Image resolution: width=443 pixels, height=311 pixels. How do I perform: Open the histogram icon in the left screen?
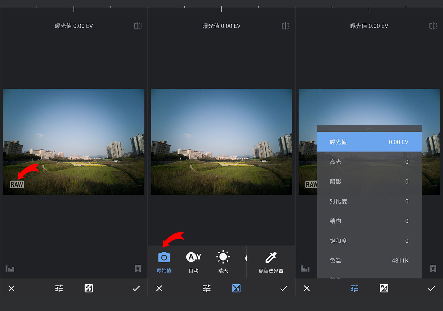(10, 269)
